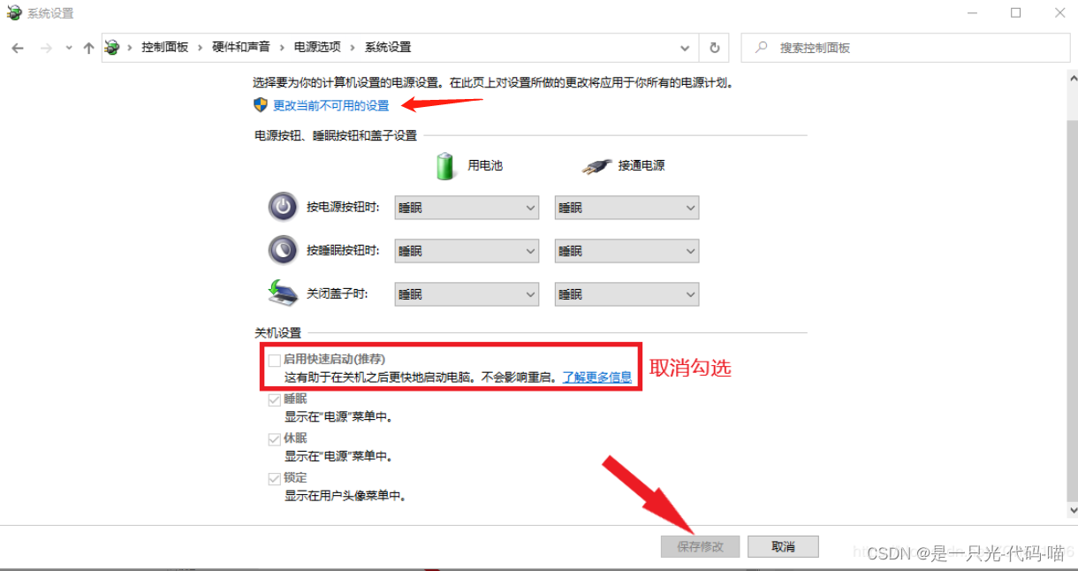Select 电源选项 in breadcrumb path
This screenshot has height=571, width=1078.
pyautogui.click(x=317, y=48)
